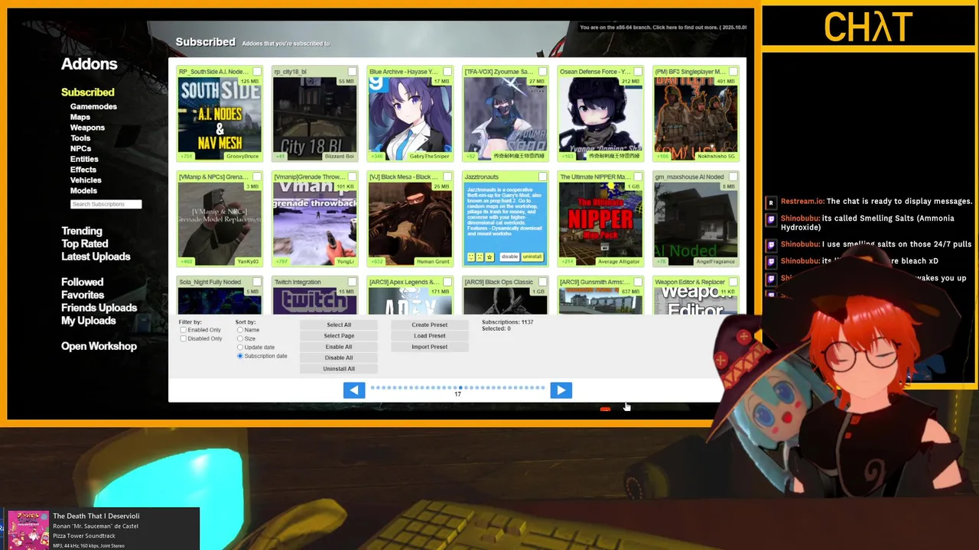Click the Load Preset button
Image resolution: width=979 pixels, height=550 pixels.
pyautogui.click(x=430, y=335)
